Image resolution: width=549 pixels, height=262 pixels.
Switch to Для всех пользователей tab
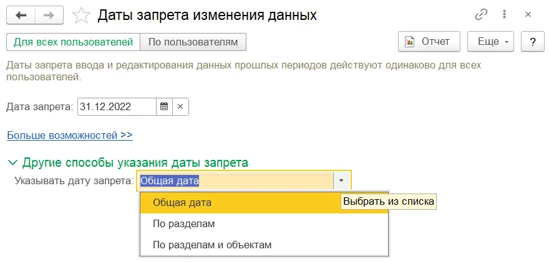coord(73,42)
